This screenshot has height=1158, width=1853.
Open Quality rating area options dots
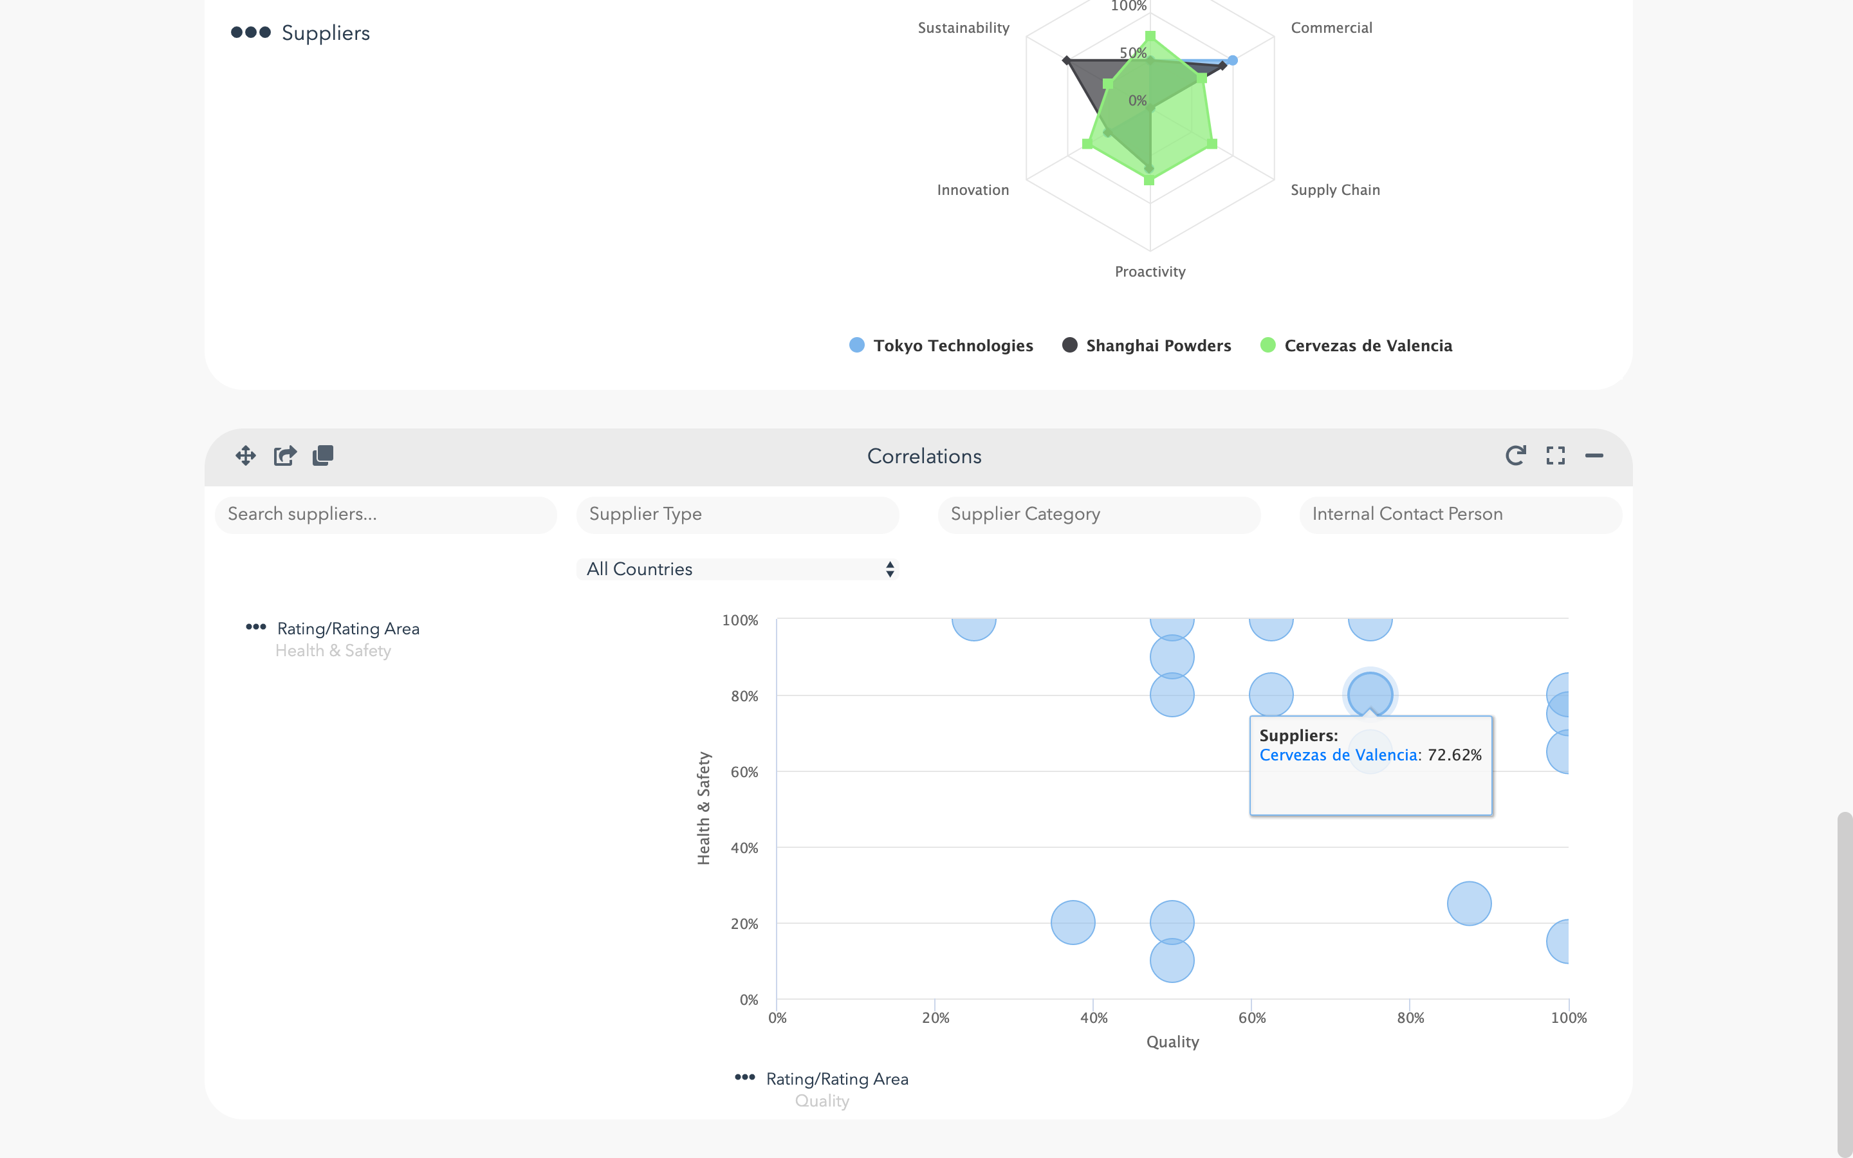[x=744, y=1078]
